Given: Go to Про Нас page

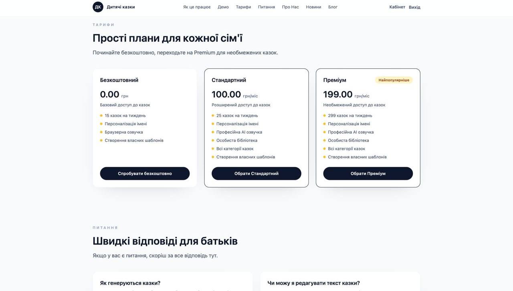Looking at the screenshot, I should pos(290,7).
